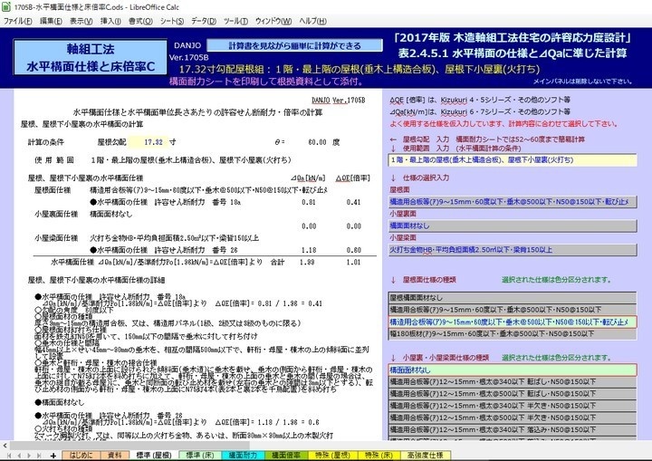This screenshot has width=652, height=461.
Task: Open the 表示(V) menu
Action: point(81,21)
